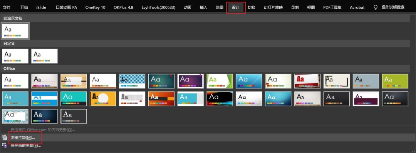Apply the flat light blue theme

point(15,99)
